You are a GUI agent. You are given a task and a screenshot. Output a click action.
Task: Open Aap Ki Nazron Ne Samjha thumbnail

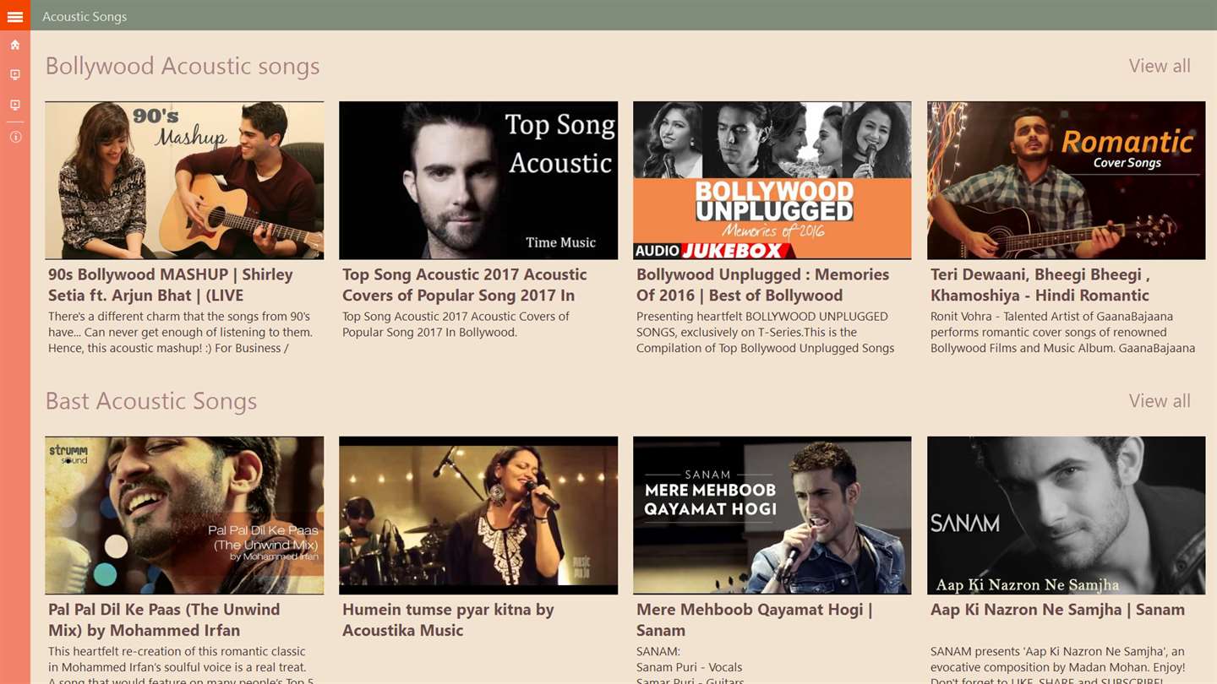pos(1067,515)
